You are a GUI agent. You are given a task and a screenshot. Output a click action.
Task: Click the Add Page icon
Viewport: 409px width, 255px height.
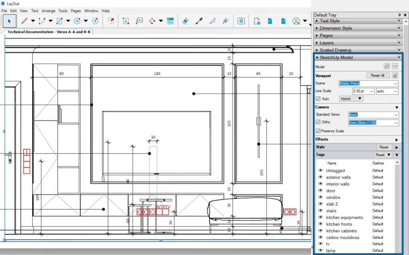tap(257, 21)
